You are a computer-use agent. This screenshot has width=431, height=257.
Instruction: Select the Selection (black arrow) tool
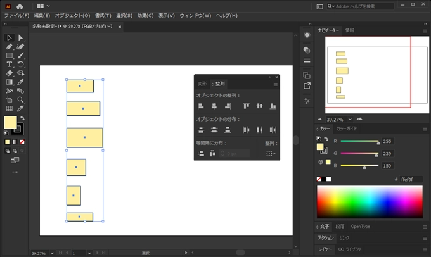(10, 37)
